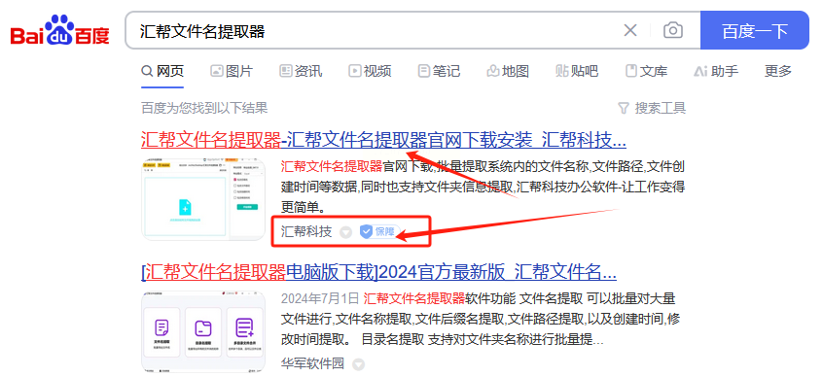The image size is (823, 377).
Task: Open the 电脑版下载 2024官方最新版 result title
Action: [378, 272]
